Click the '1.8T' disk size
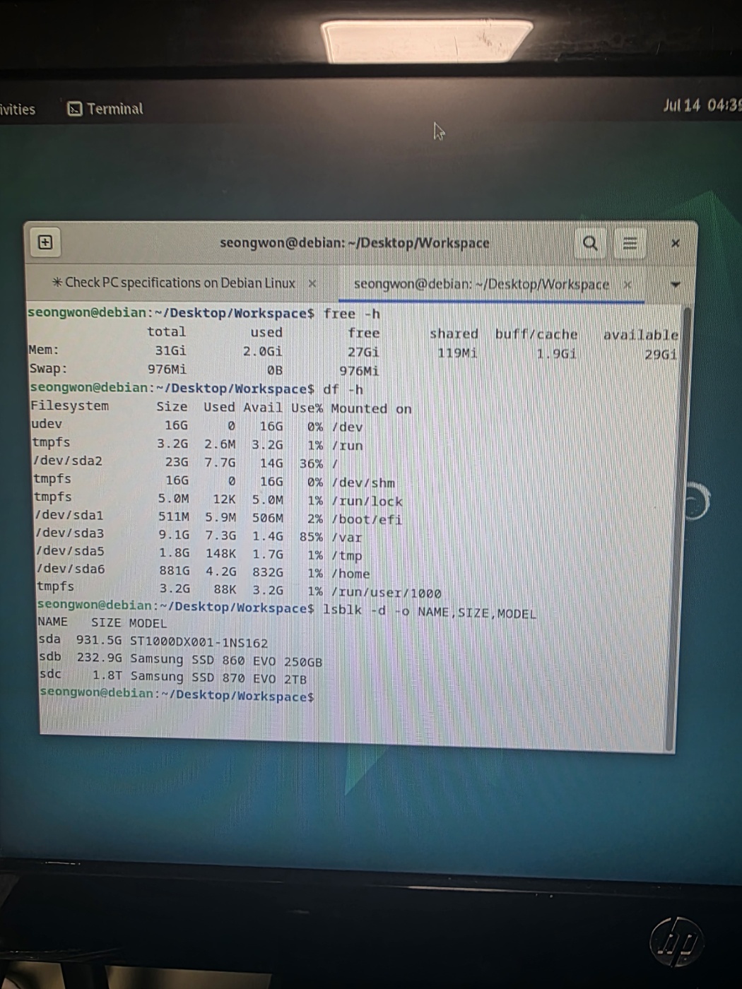The width and height of the screenshot is (742, 989). [x=107, y=675]
